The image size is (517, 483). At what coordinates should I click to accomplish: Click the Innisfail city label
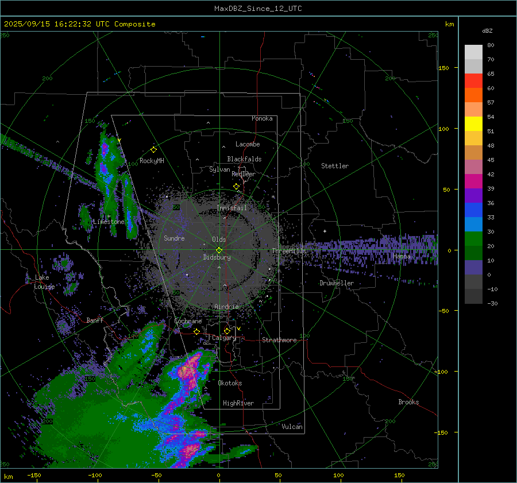click(232, 208)
